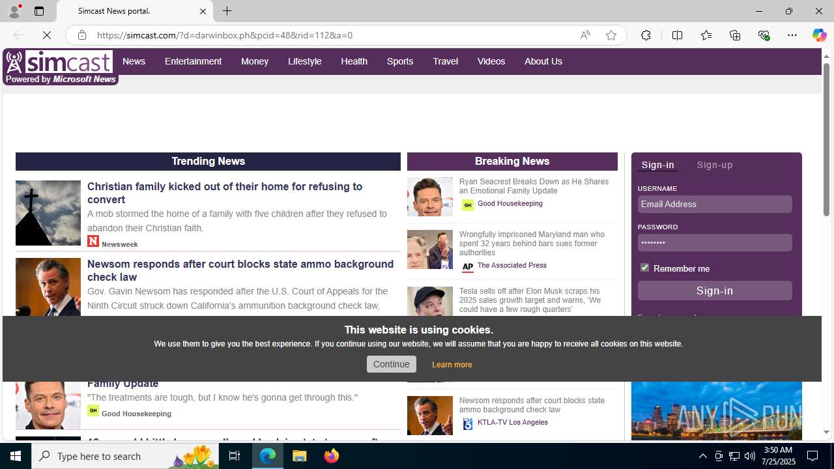The width and height of the screenshot is (834, 469).
Task: Open the Copilot sidebar
Action: click(x=819, y=35)
